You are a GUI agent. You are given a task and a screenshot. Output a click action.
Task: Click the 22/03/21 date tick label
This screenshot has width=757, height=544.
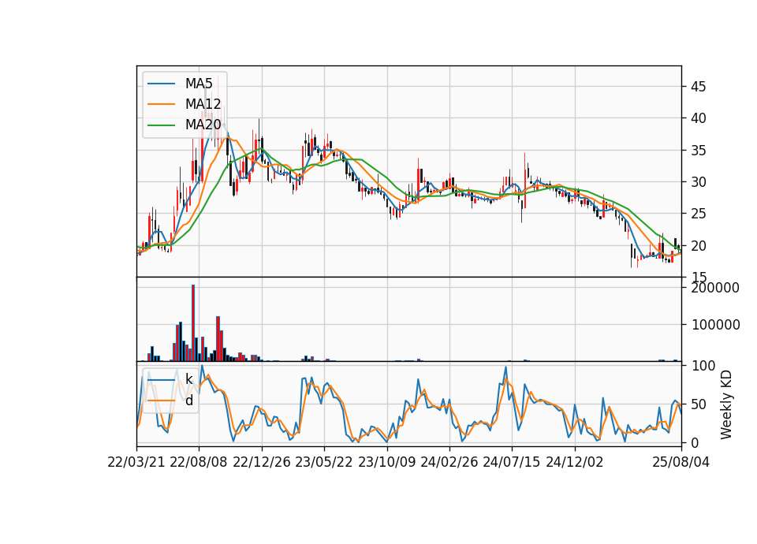136,462
